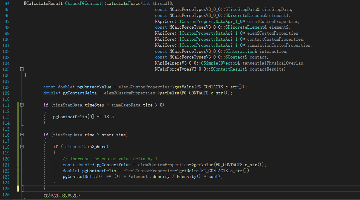
Task: Collapse the start_time if-block at line 116
Action: point(22,135)
